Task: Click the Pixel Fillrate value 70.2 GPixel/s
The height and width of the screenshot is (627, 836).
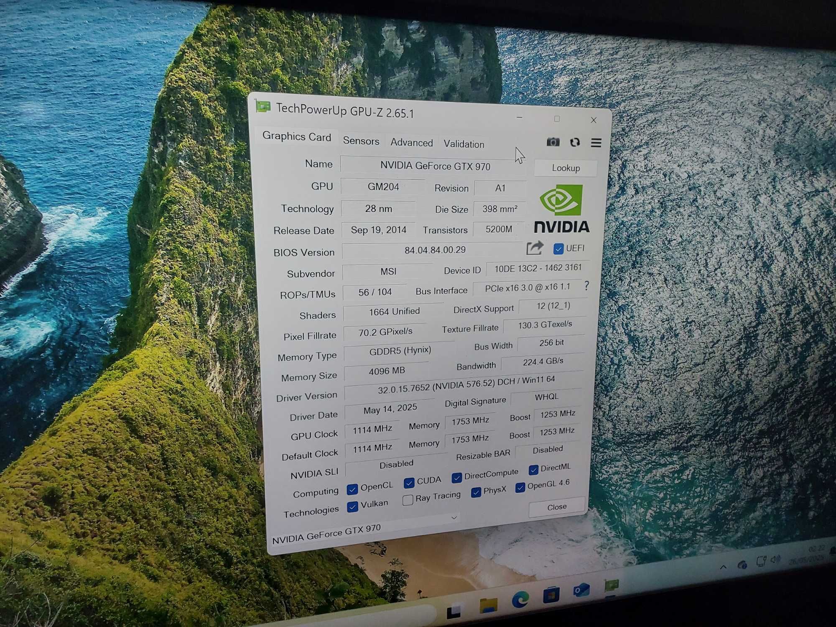Action: tap(385, 332)
